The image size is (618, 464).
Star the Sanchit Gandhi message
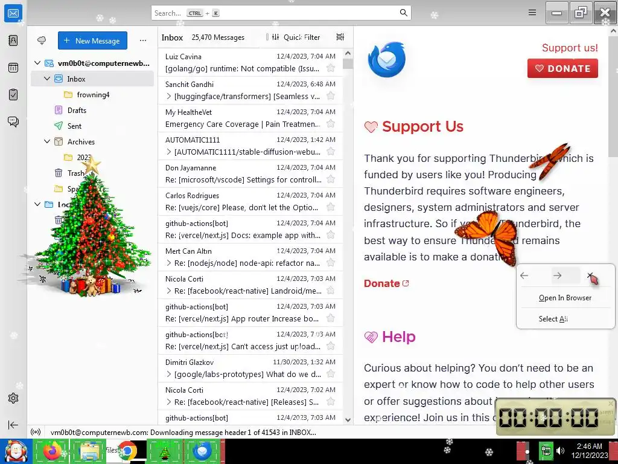click(331, 96)
